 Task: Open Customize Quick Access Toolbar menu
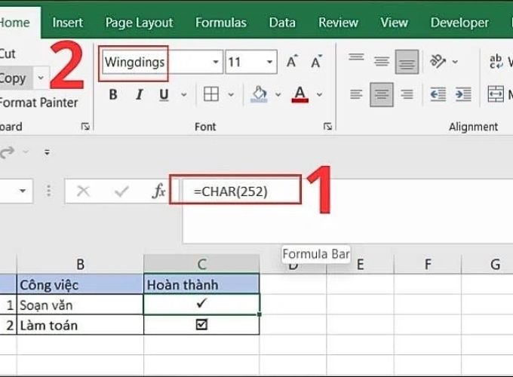pyautogui.click(x=47, y=152)
